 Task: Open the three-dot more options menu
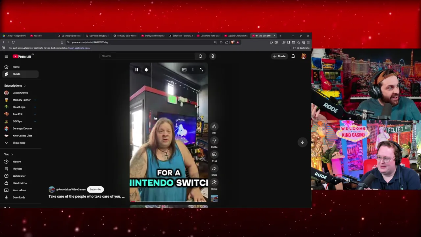pos(193,70)
